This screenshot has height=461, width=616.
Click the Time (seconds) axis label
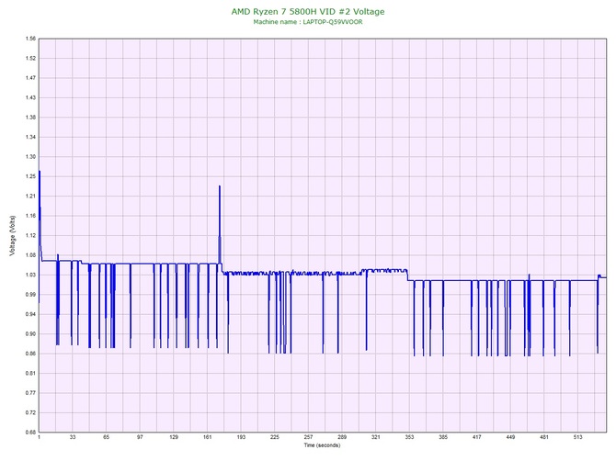pos(322,445)
